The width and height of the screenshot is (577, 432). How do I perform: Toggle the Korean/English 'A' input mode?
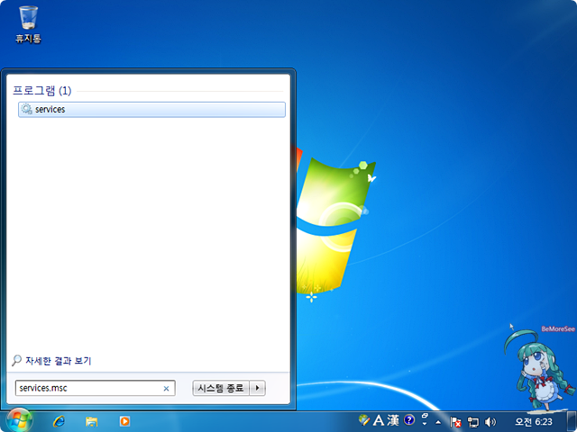[379, 420]
